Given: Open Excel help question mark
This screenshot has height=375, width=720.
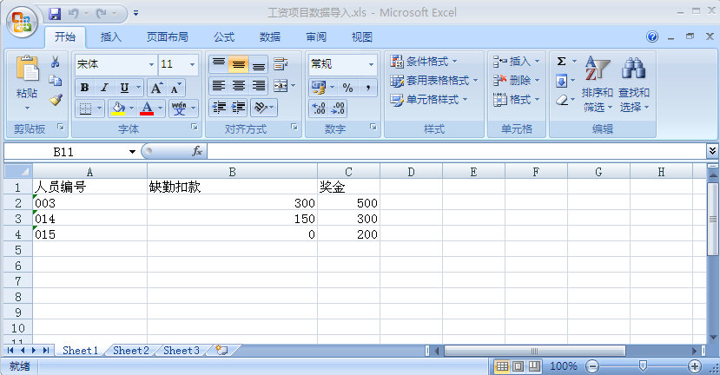Looking at the screenshot, I should (x=652, y=36).
